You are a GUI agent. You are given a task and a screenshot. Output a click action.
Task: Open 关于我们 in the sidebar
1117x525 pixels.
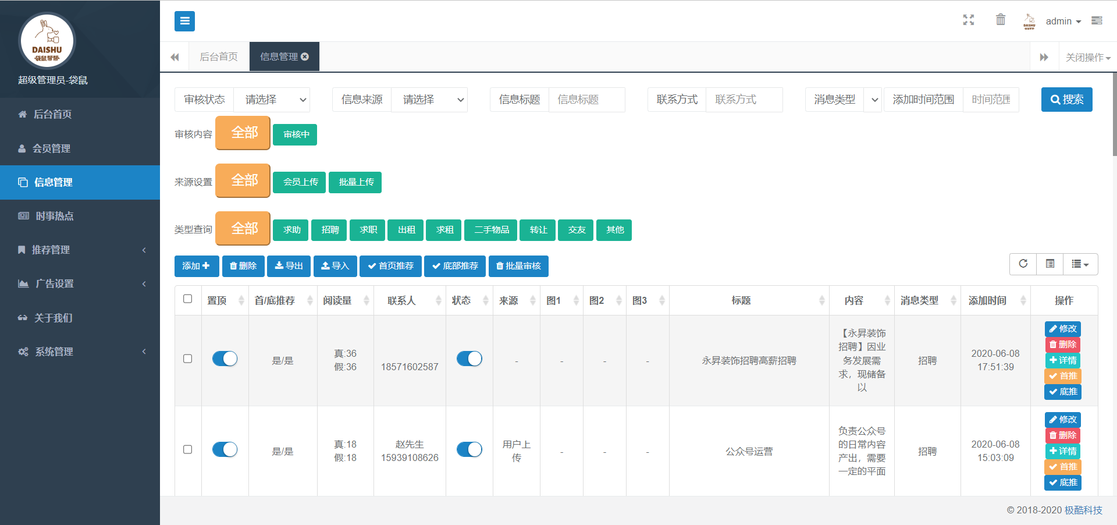tap(80, 318)
